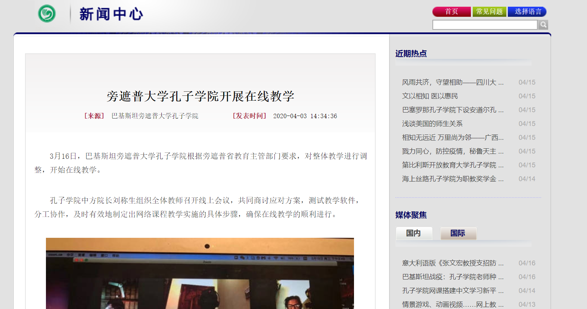Image resolution: width=587 pixels, height=309 pixels.
Task: Open article 戮力同心，防控疫情，秘鲁天主
Action: 453,151
